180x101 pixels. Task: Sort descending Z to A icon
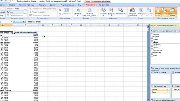pyautogui.click(x=60, y=14)
